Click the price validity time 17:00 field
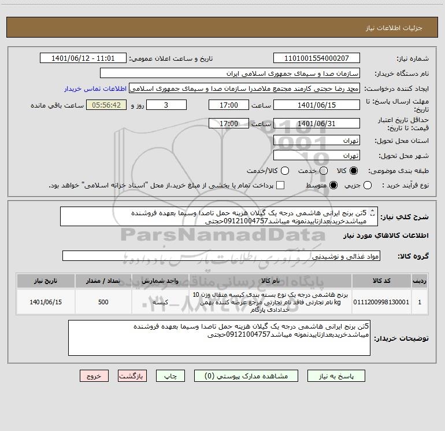This screenshot has height=431, width=445. [x=229, y=123]
